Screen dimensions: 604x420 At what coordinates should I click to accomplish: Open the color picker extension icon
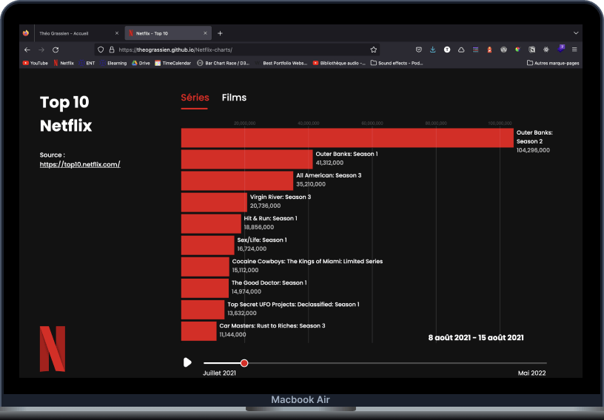pos(517,50)
